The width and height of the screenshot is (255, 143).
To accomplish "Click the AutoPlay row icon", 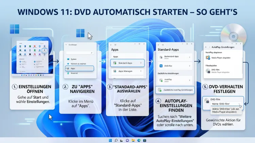I will (161, 80).
